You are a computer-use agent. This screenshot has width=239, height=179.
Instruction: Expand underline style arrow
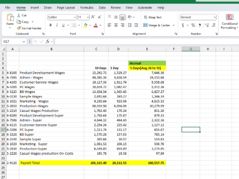point(68,25)
